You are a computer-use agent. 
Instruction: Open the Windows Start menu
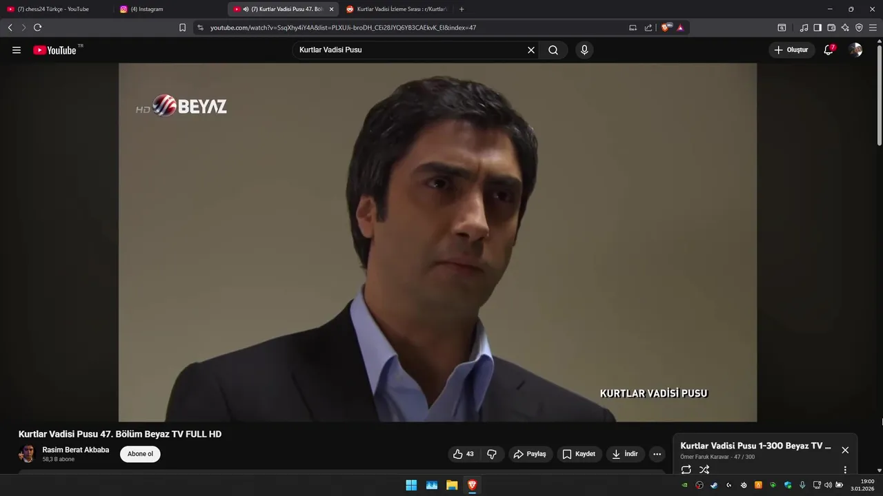tap(411, 485)
